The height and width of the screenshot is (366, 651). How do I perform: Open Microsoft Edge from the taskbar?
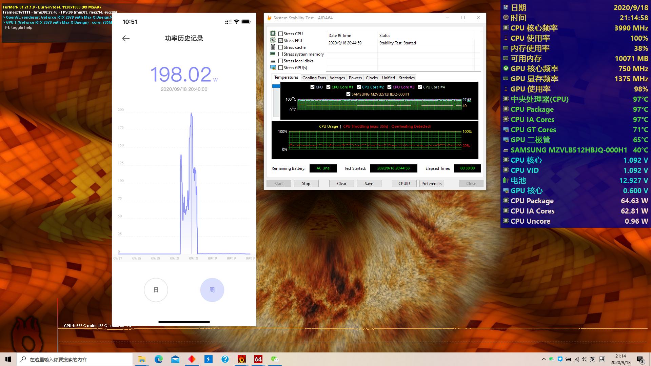point(158,359)
